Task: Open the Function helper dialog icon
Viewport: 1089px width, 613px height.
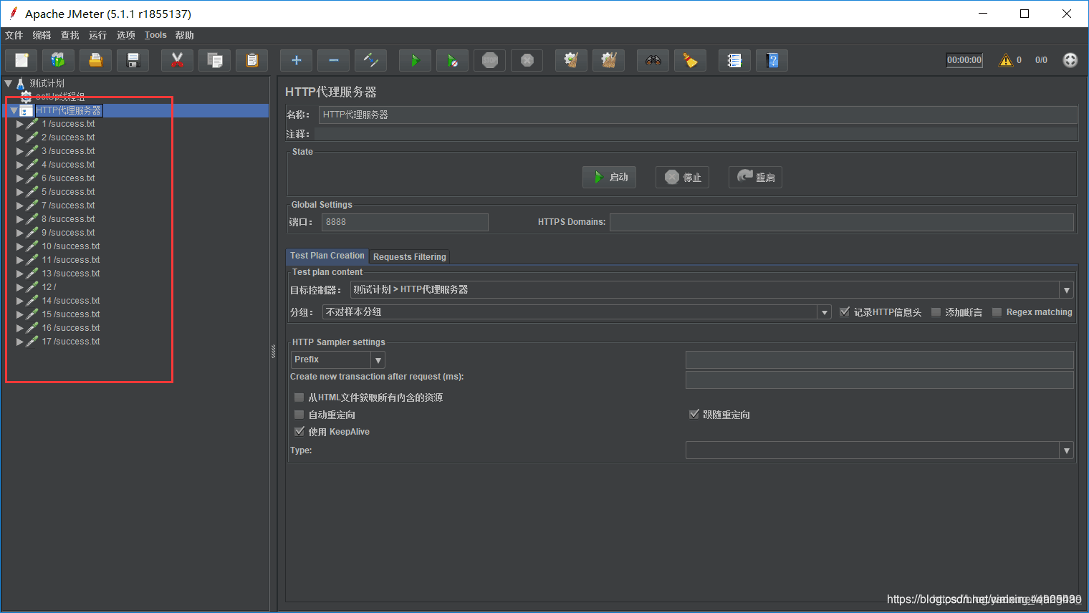Action: point(734,61)
